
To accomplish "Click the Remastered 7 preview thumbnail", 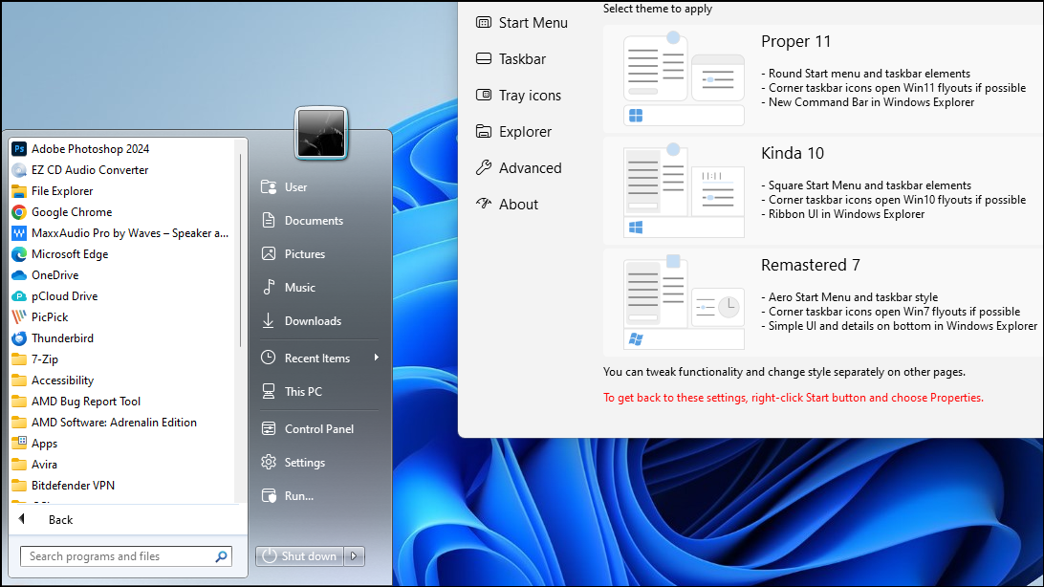I will (684, 302).
